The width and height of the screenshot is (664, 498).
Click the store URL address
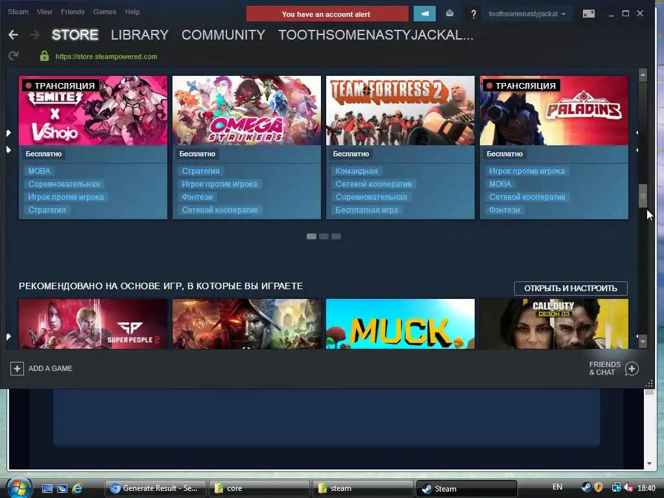(106, 56)
